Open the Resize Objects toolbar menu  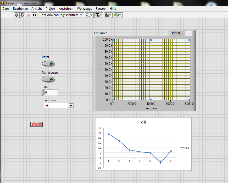click(108, 15)
